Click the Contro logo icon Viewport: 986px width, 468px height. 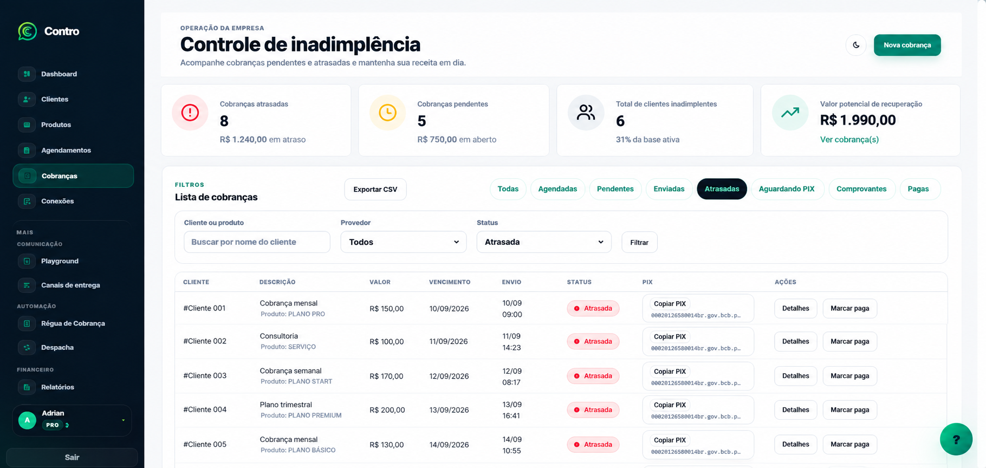point(27,31)
